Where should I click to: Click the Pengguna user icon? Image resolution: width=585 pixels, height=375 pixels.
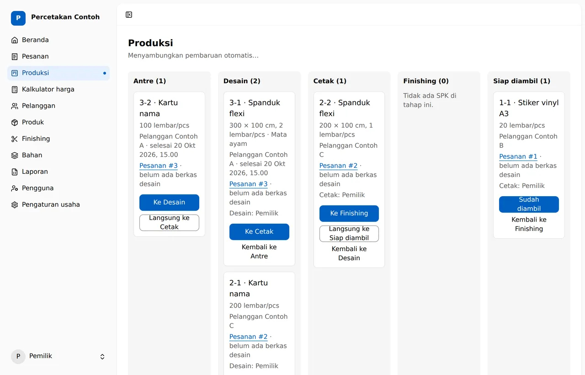pos(15,188)
